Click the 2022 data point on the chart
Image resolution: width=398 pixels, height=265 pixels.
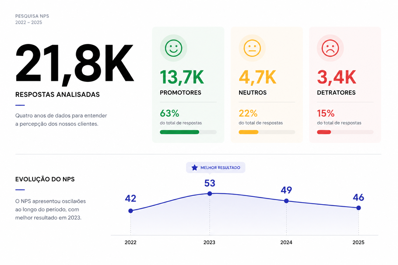131,211
